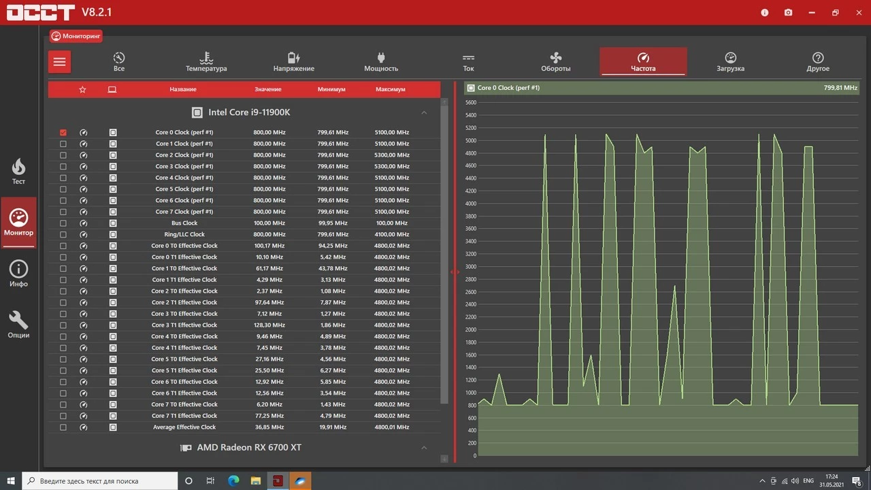Switch to Напряжение tab

click(294, 61)
